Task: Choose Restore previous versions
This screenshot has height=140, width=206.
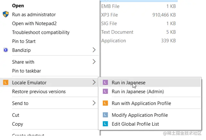Action: point(39,92)
